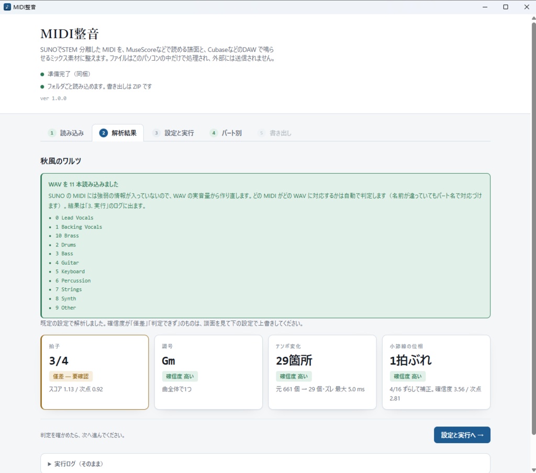Click the '5 Keyboard' list entry
The height and width of the screenshot is (473, 536).
coord(70,272)
